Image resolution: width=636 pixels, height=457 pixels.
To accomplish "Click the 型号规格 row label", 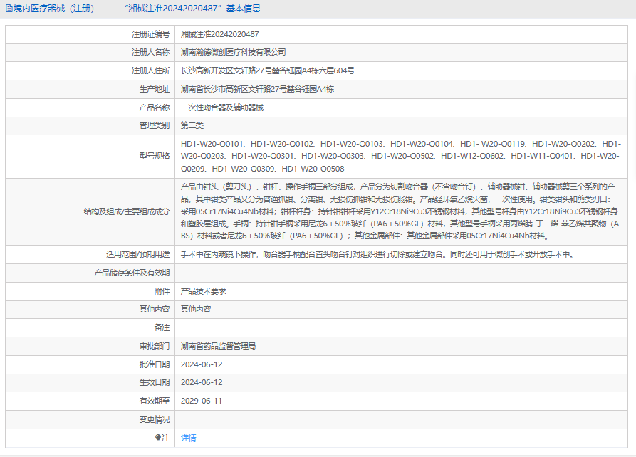I will pos(155,156).
